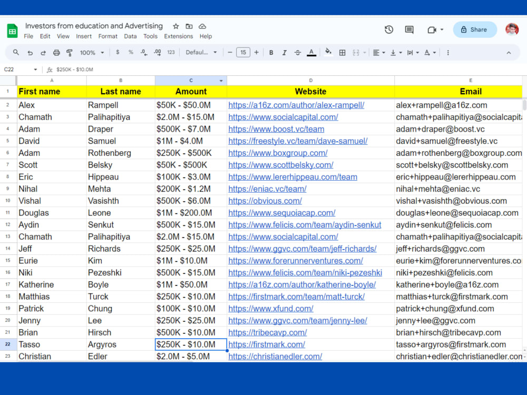
Task: Open column C header dropdown arrow
Action: point(221,81)
